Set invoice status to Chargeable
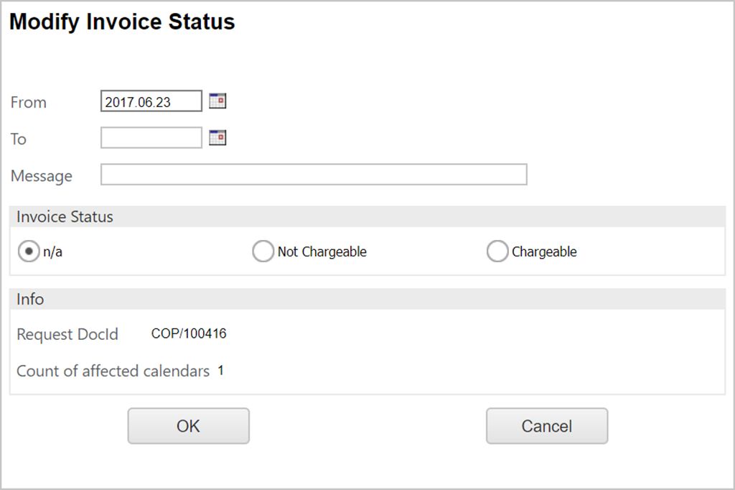This screenshot has width=735, height=490. point(497,251)
